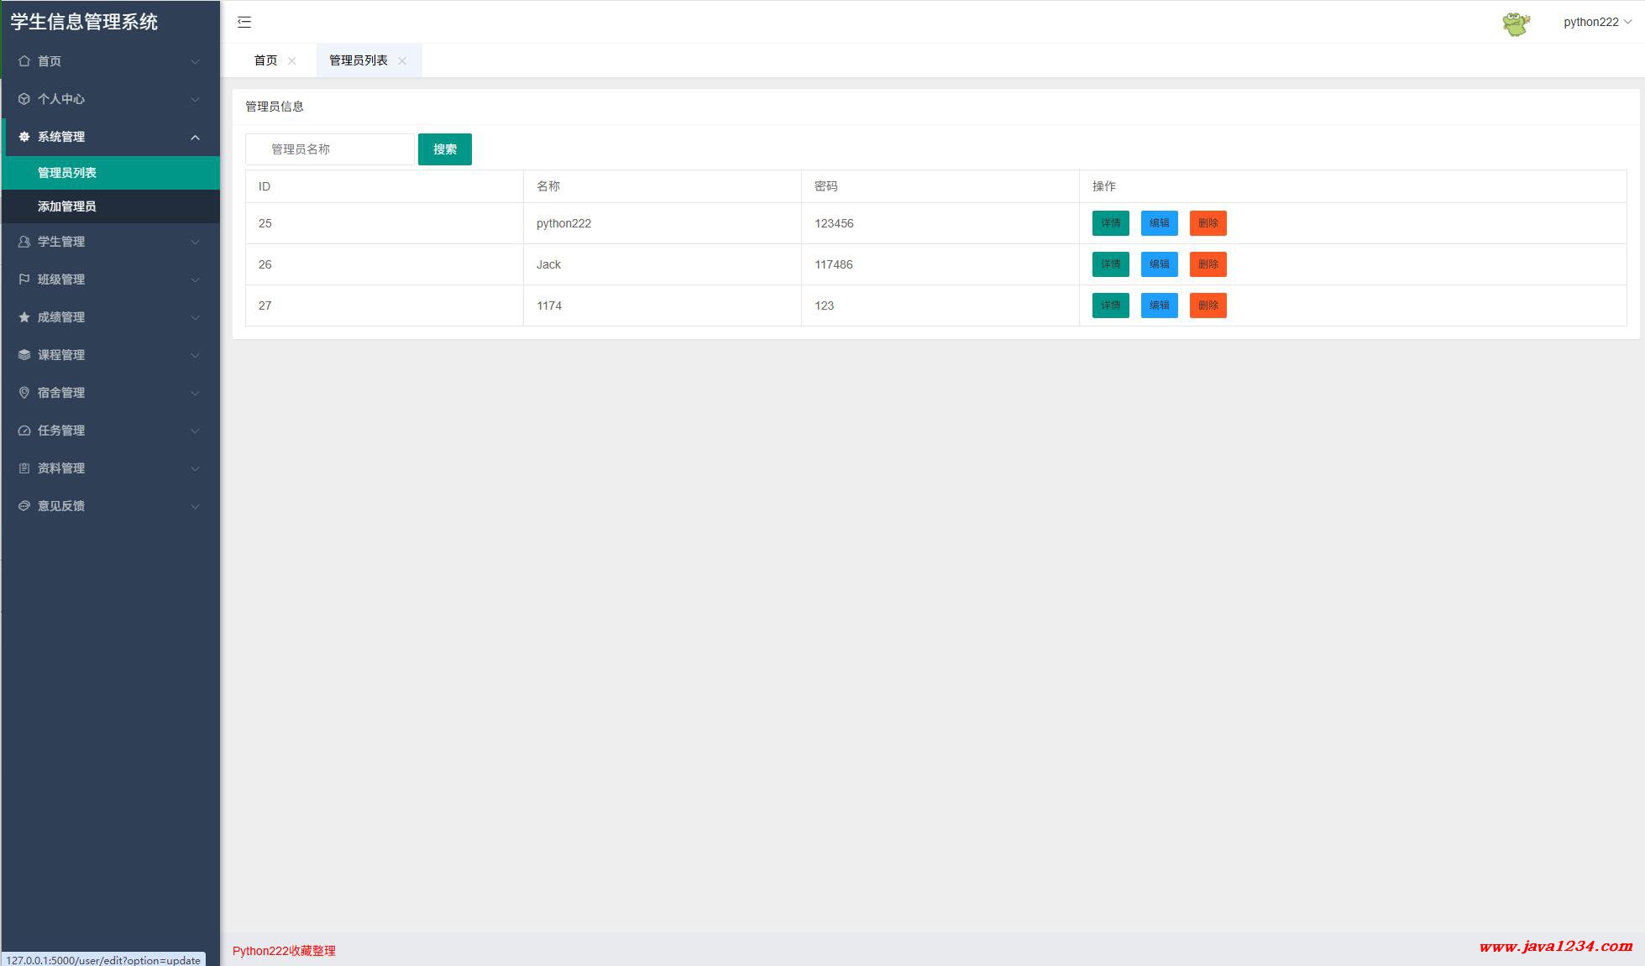The image size is (1645, 966).
Task: Click 编辑 for admin python222
Action: tap(1159, 223)
